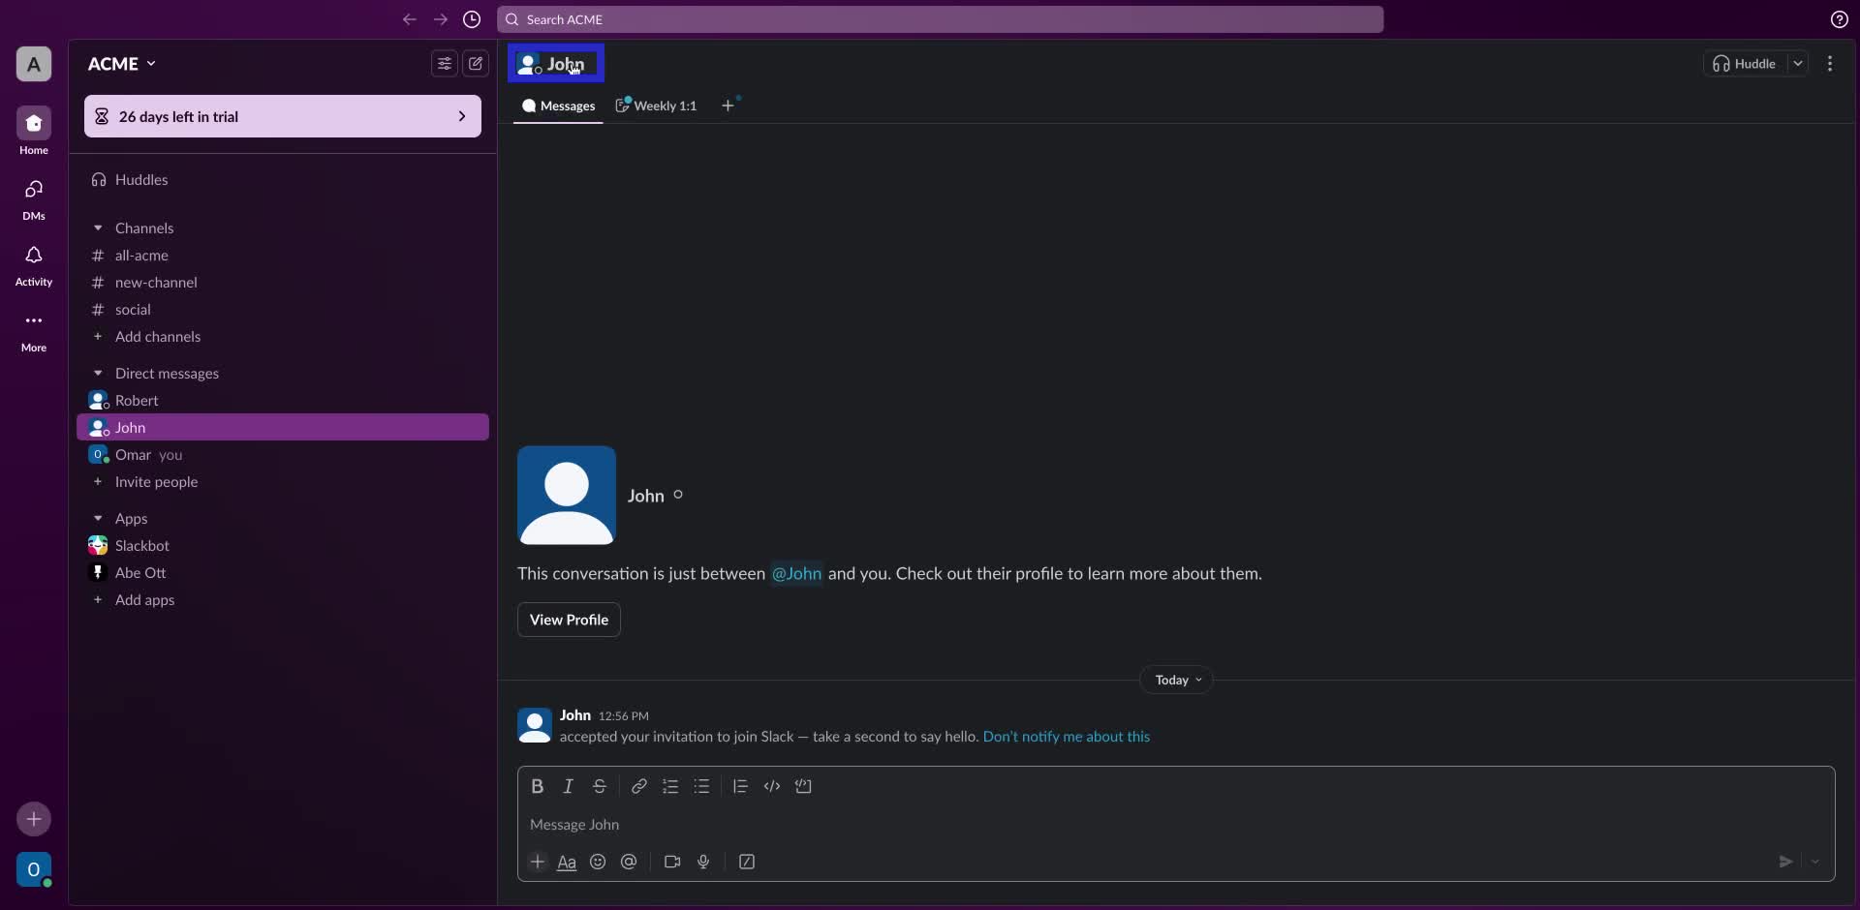Select Don't notify me about this
The image size is (1860, 910).
(x=1067, y=736)
